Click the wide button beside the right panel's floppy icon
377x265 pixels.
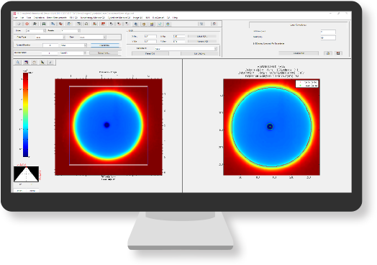299,53
